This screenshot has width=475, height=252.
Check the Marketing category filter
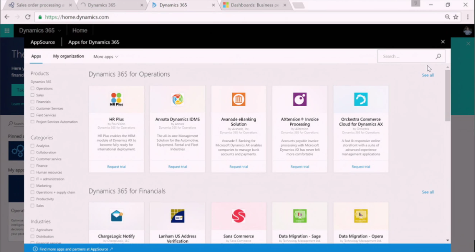point(32,185)
